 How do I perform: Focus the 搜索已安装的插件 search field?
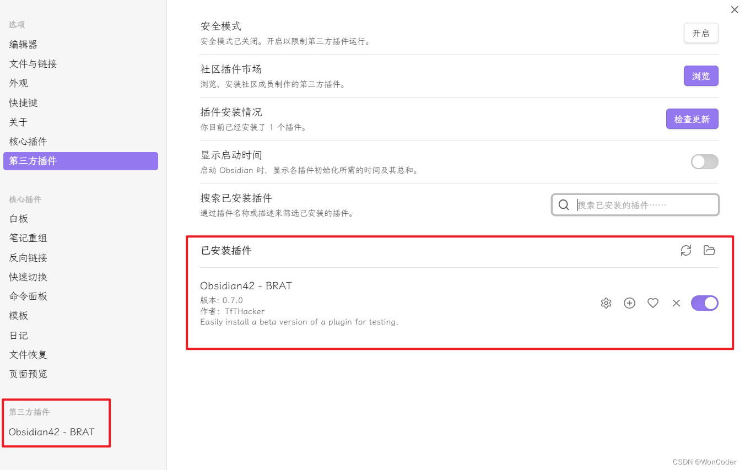tap(635, 205)
